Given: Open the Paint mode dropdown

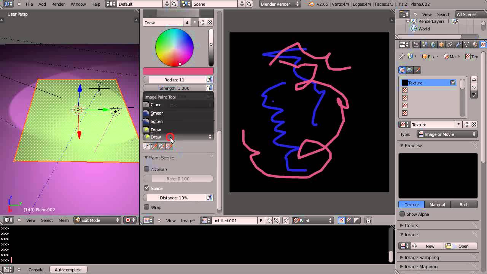Looking at the screenshot, I should tap(312, 220).
